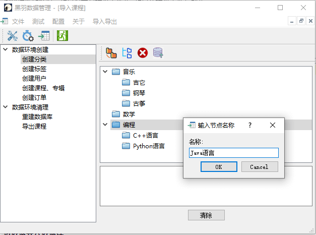This screenshot has height=235, width=316.
Task: Click the 音乐 folder icon
Action: point(116,72)
